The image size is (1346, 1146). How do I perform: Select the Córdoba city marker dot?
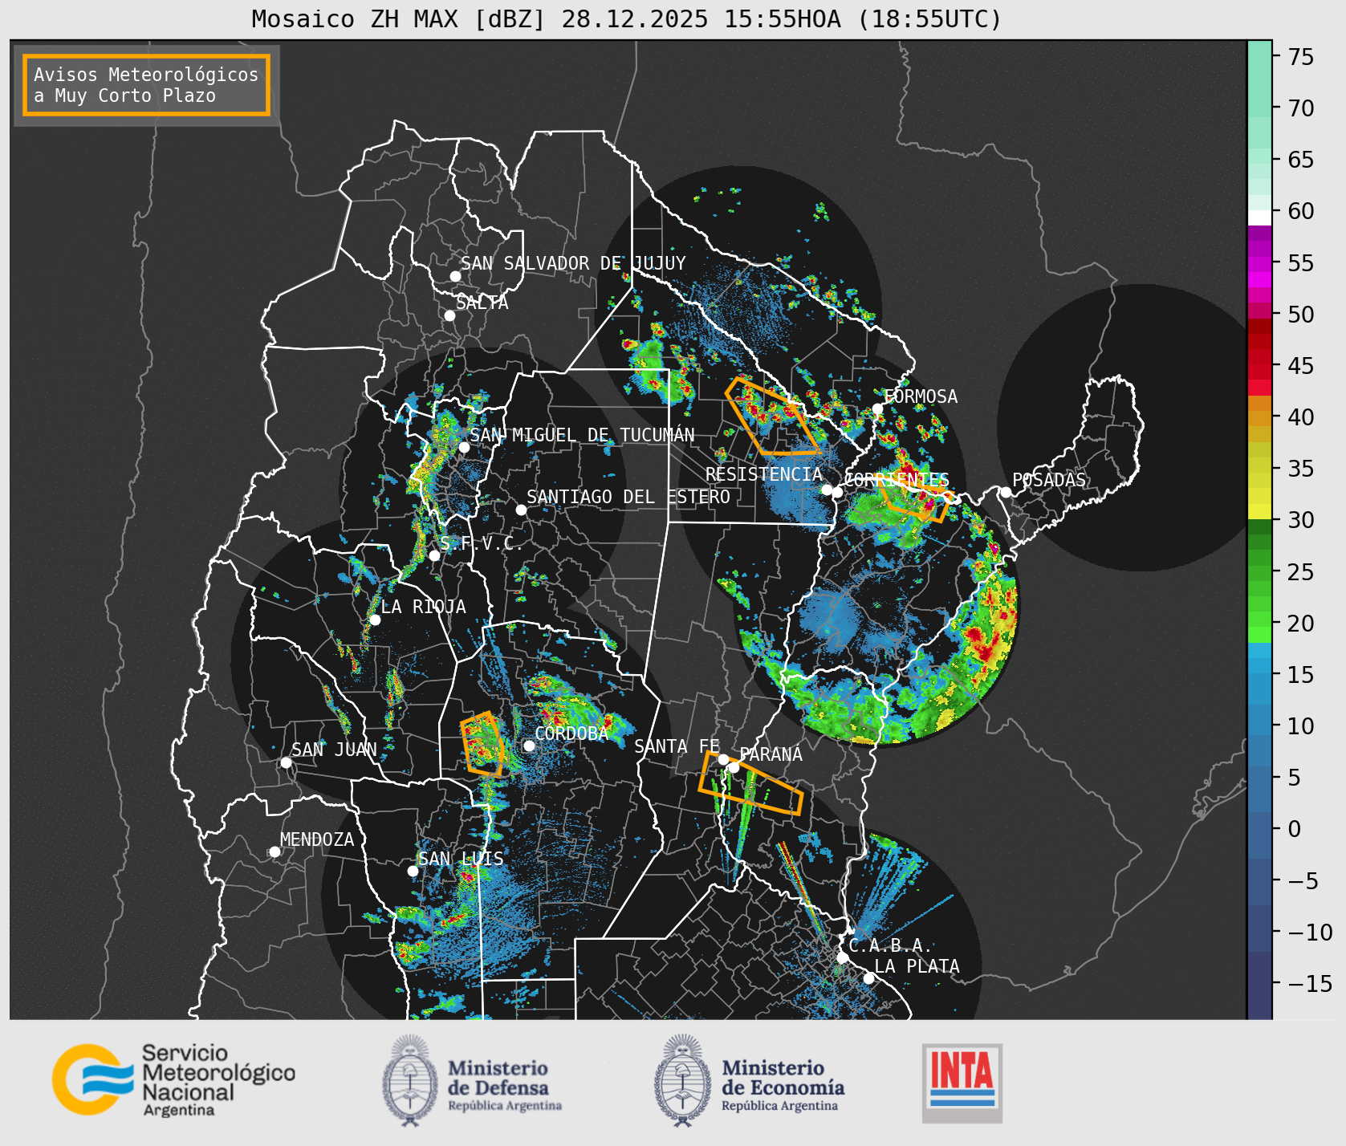pos(529,746)
